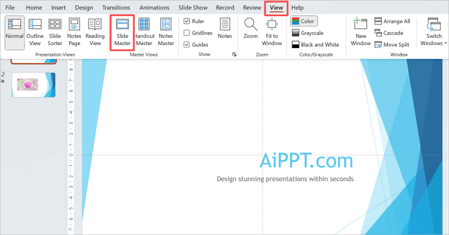Screen dimensions: 449x235
Task: Open Outline View
Action: pyautogui.click(x=35, y=32)
